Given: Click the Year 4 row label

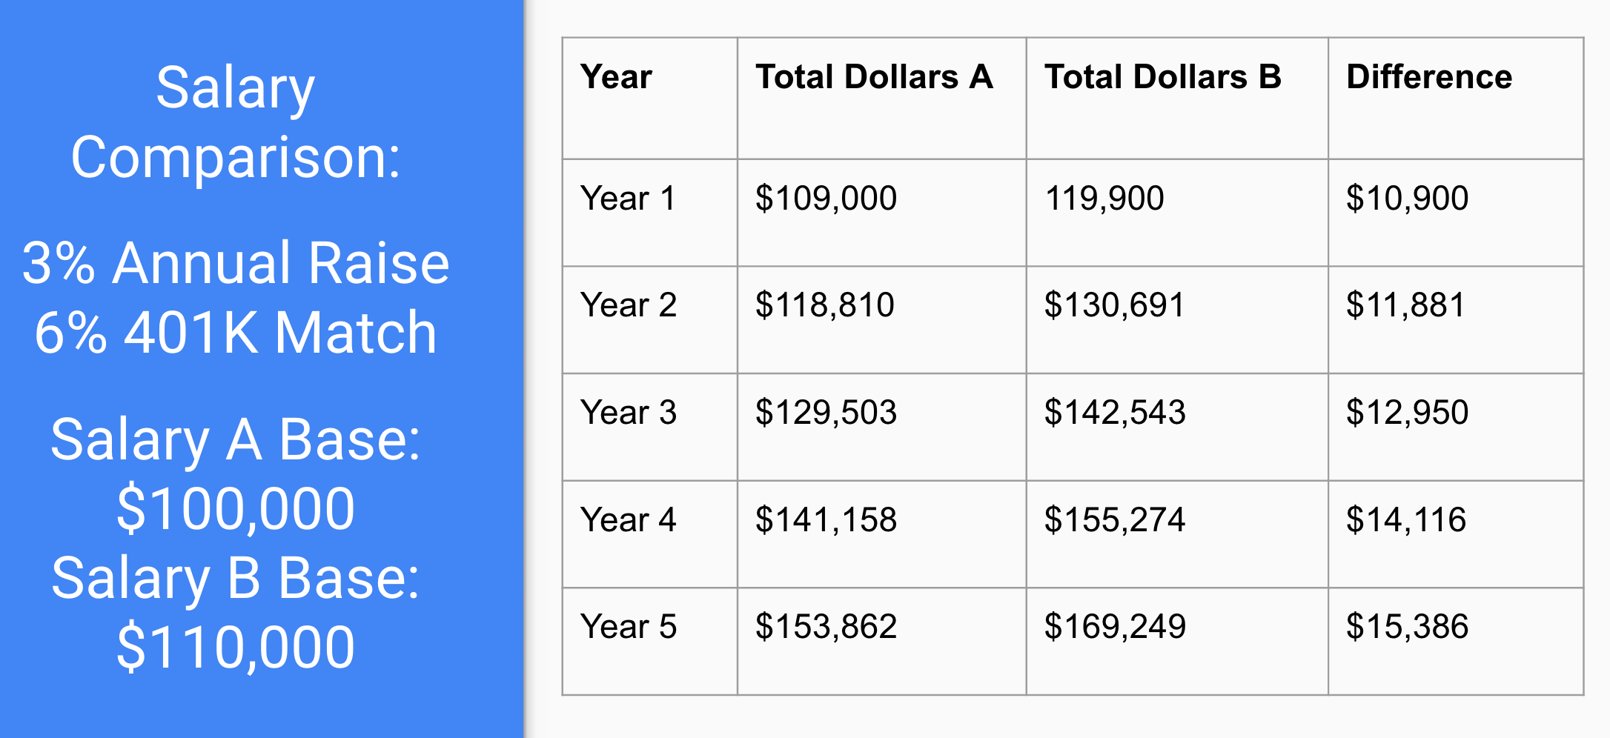Looking at the screenshot, I should coord(628,520).
